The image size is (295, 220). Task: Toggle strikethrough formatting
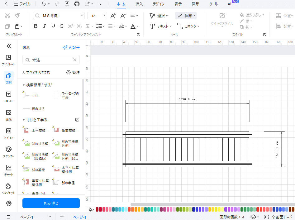tap(62, 26)
